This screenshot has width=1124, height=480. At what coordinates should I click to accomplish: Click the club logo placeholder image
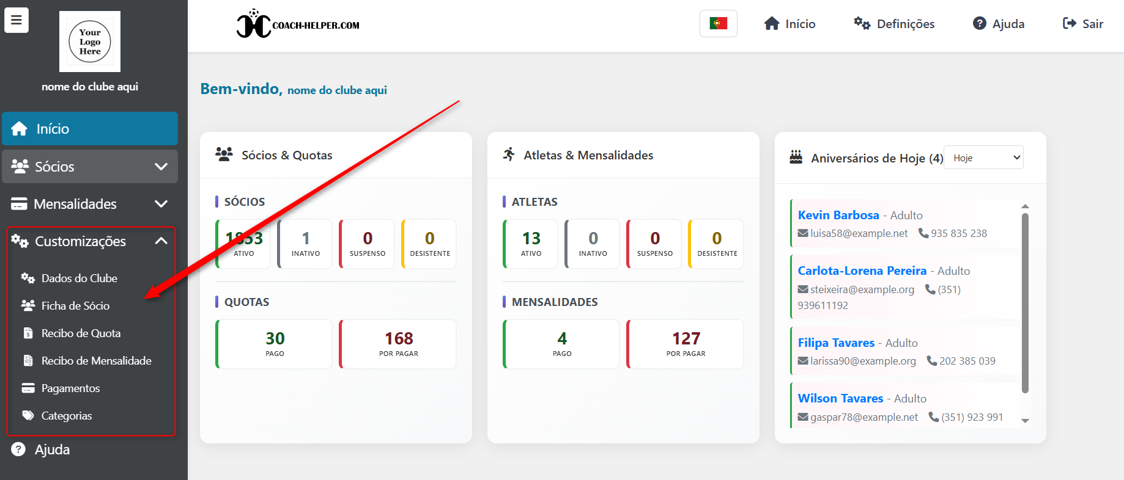pyautogui.click(x=90, y=42)
